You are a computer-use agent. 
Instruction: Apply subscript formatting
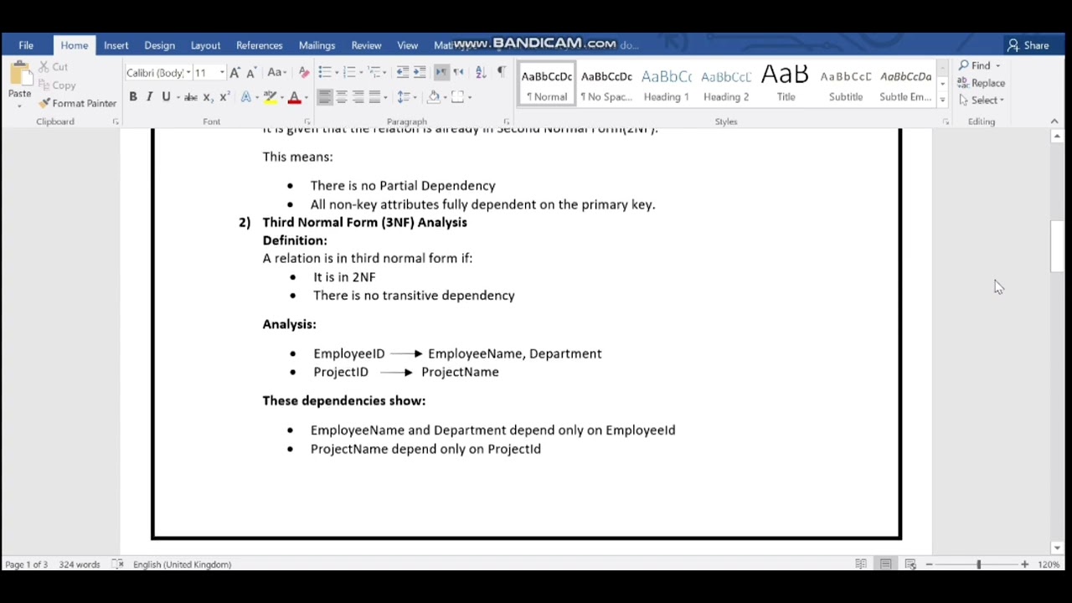click(208, 97)
